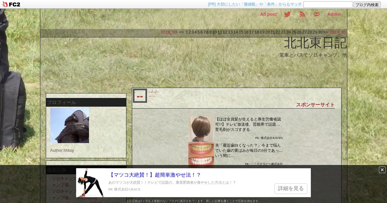The width and height of the screenshot is (387, 203).
Task: Focus the blog search input field
Action: coord(328,5)
